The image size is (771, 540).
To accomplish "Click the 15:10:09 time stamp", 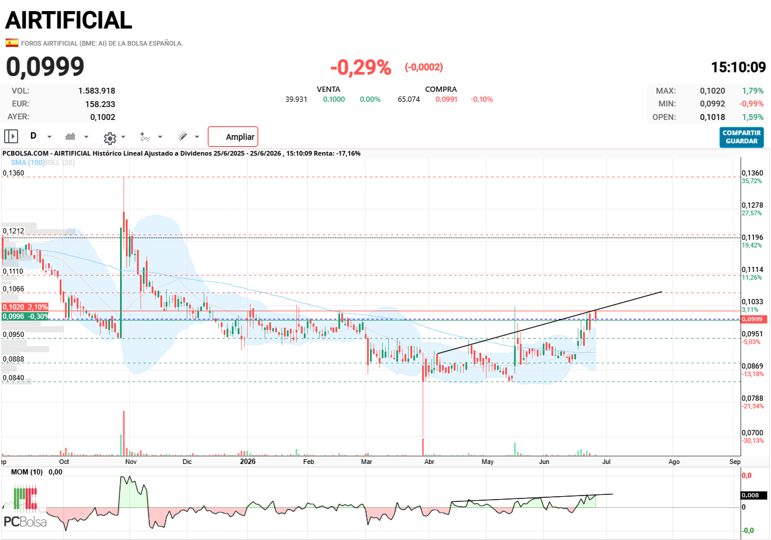I will click(738, 67).
